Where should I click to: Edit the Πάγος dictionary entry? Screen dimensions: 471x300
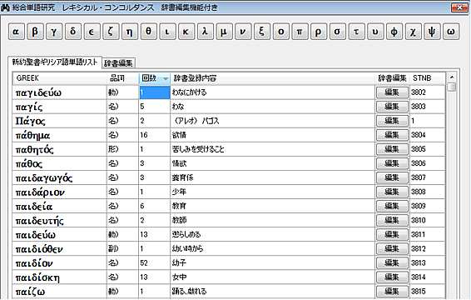point(392,121)
